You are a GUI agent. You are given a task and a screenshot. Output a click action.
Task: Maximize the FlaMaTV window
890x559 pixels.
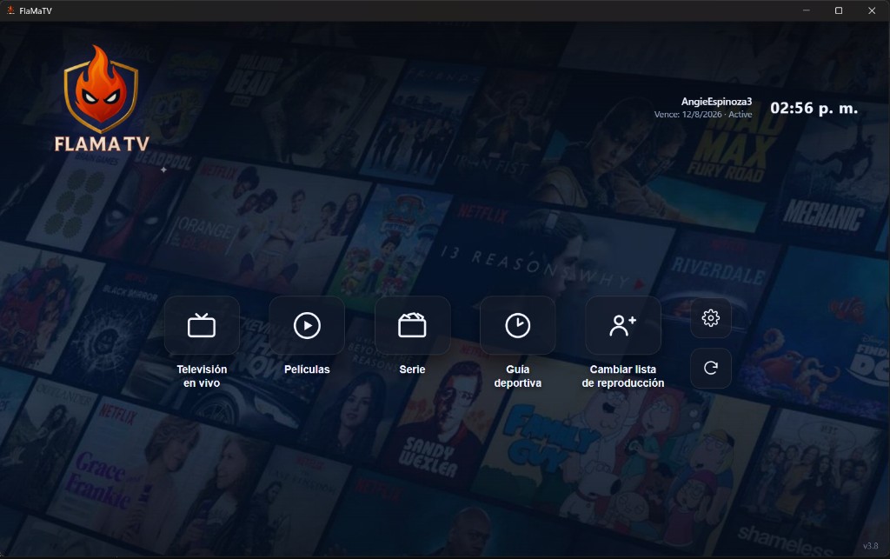[839, 10]
